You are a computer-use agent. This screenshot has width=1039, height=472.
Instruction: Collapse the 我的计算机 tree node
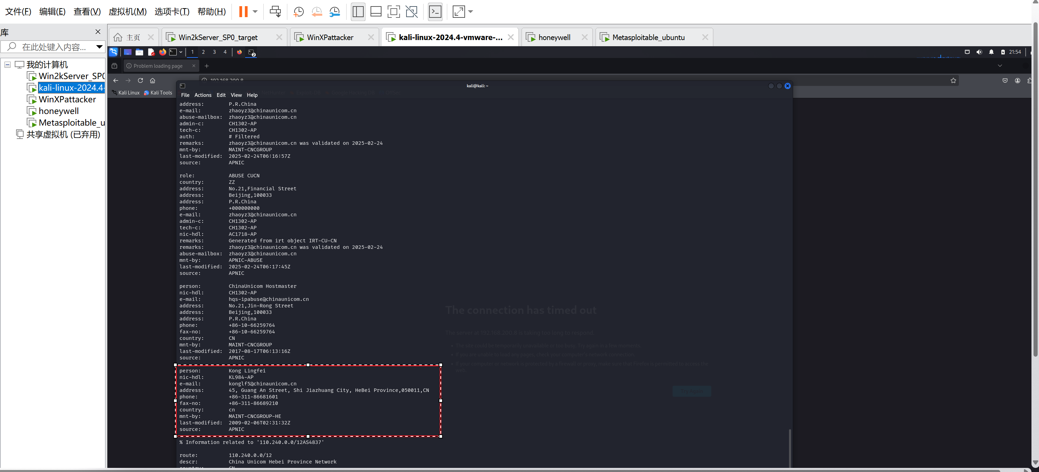click(x=7, y=64)
